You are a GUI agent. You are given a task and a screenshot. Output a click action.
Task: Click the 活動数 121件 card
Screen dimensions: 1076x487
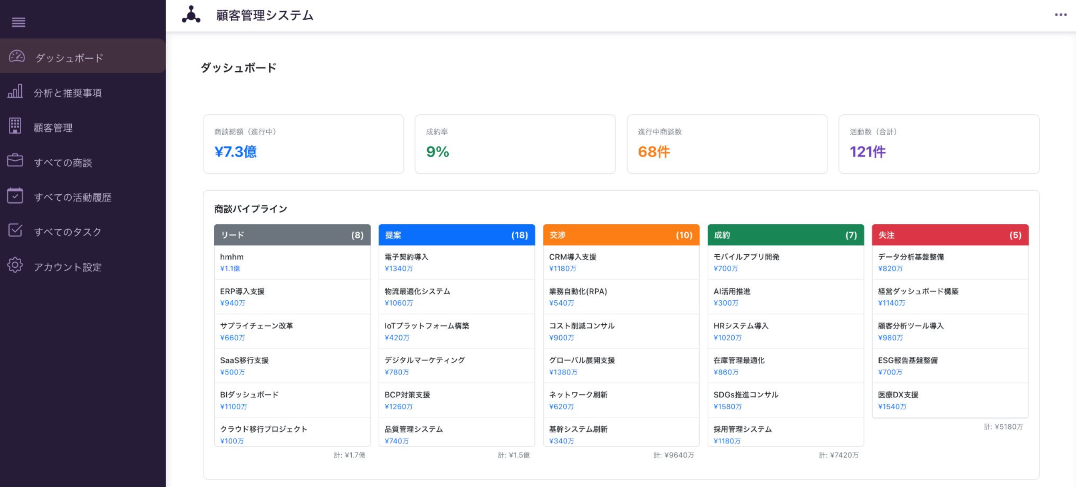(938, 144)
